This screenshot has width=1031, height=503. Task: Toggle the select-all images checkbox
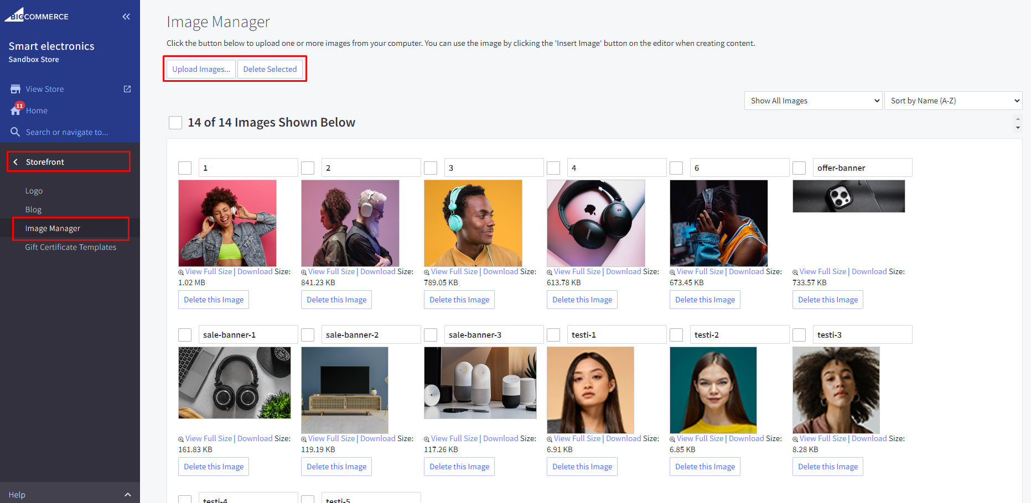[175, 123]
